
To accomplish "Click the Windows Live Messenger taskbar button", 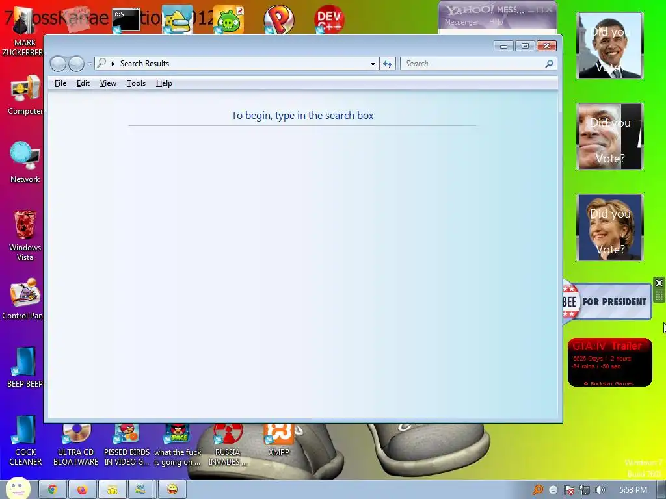I will [142, 490].
